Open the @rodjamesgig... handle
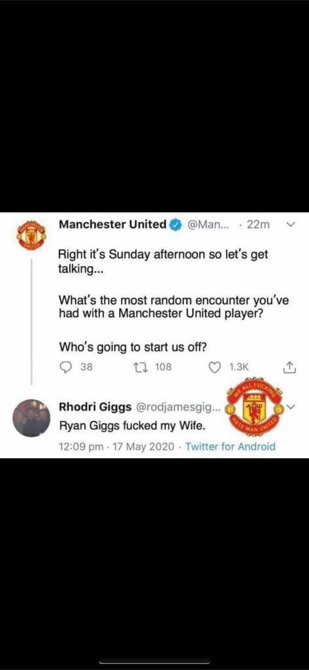This screenshot has height=670, width=309. pyautogui.click(x=178, y=408)
